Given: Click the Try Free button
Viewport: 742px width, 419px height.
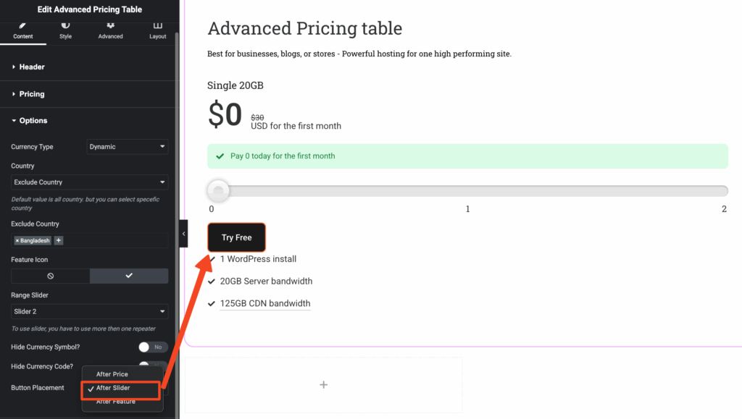Looking at the screenshot, I should coord(237,237).
